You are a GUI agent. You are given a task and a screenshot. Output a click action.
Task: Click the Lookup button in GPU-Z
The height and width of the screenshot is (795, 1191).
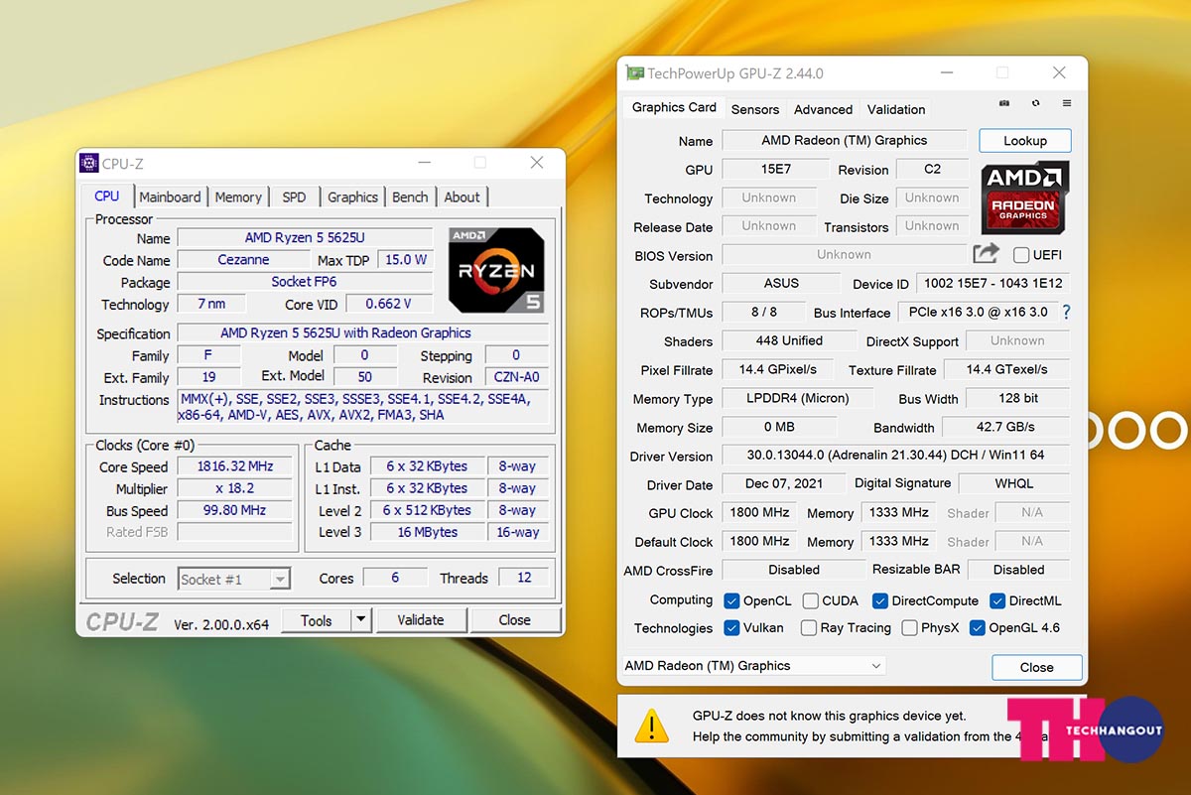[x=1025, y=141]
